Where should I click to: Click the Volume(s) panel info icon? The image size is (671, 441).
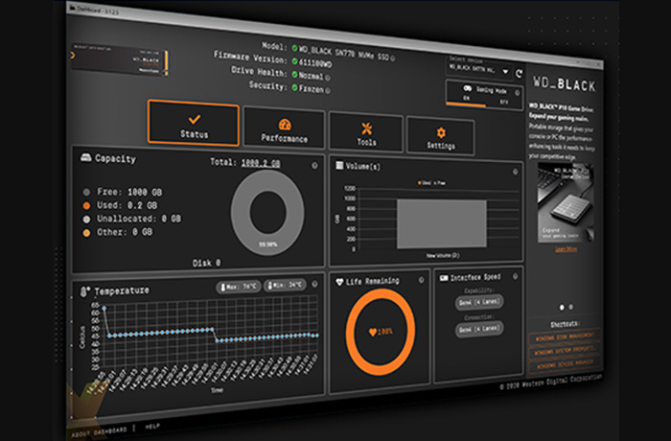516,172
